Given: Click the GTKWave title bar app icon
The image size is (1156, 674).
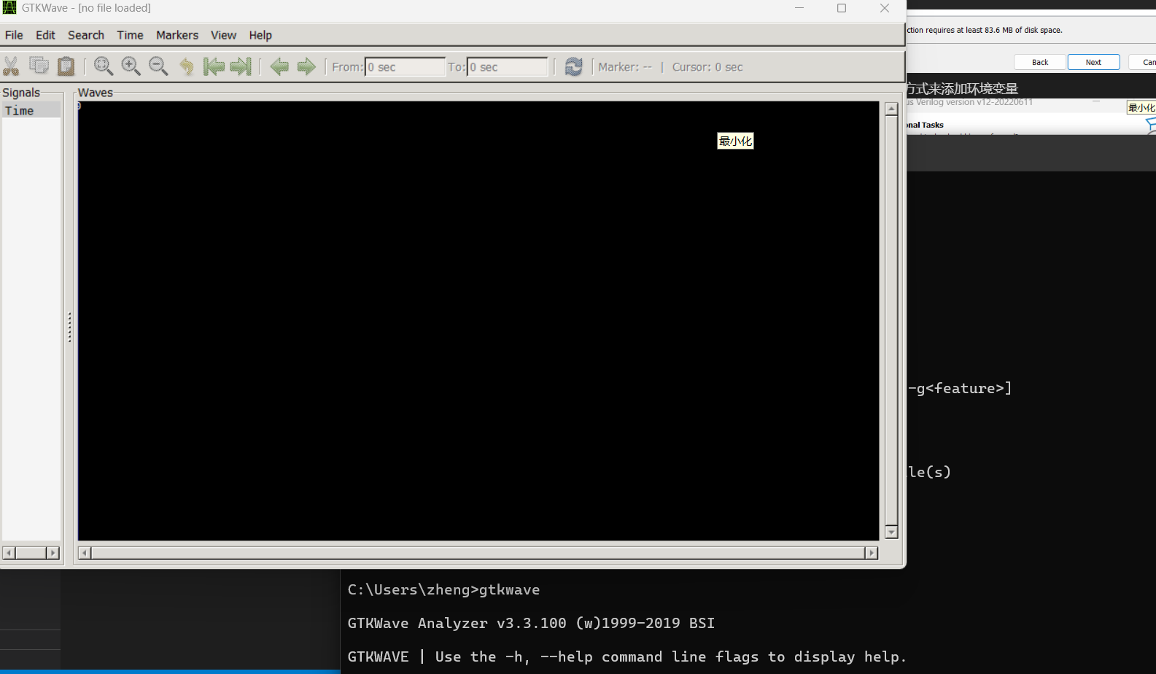Looking at the screenshot, I should 9,8.
